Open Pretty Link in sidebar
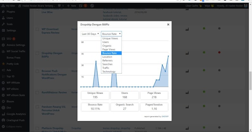 (x=12, y=64)
